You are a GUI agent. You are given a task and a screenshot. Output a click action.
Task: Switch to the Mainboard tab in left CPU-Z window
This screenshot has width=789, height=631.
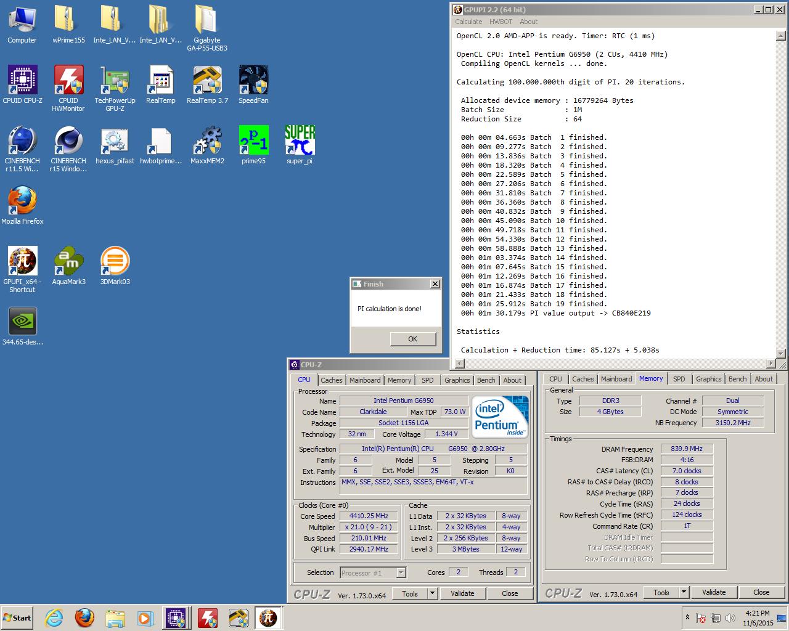(x=365, y=380)
